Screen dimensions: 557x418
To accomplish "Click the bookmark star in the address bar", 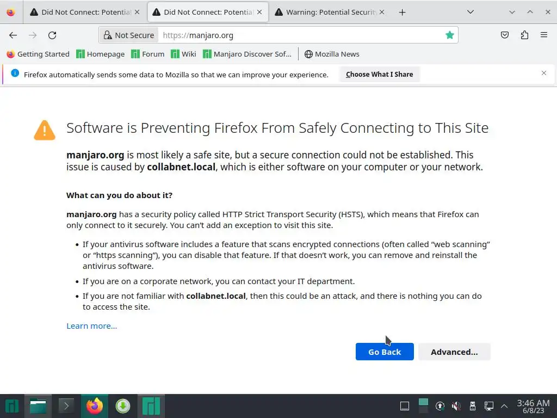I will [x=449, y=35].
